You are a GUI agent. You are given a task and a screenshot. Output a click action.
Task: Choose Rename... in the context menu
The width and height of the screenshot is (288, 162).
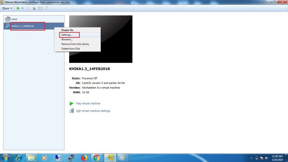[x=77, y=39]
